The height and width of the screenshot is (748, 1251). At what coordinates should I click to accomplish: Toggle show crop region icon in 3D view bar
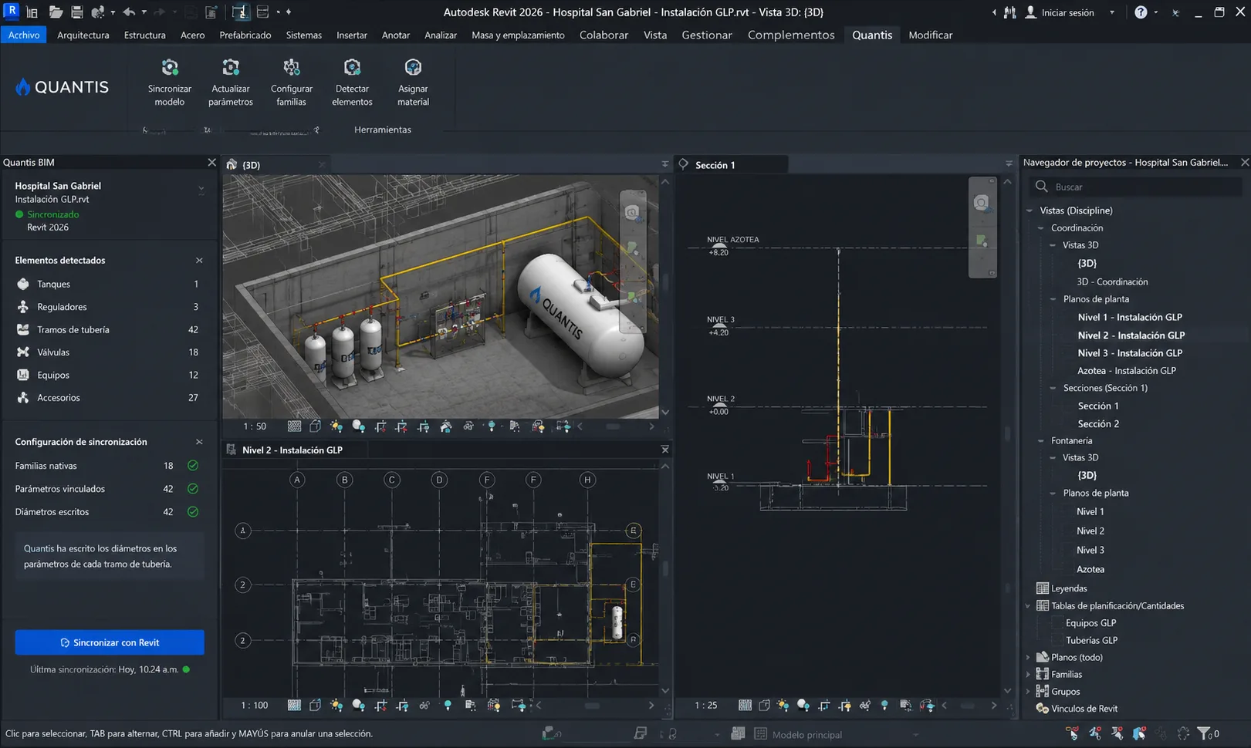point(401,426)
